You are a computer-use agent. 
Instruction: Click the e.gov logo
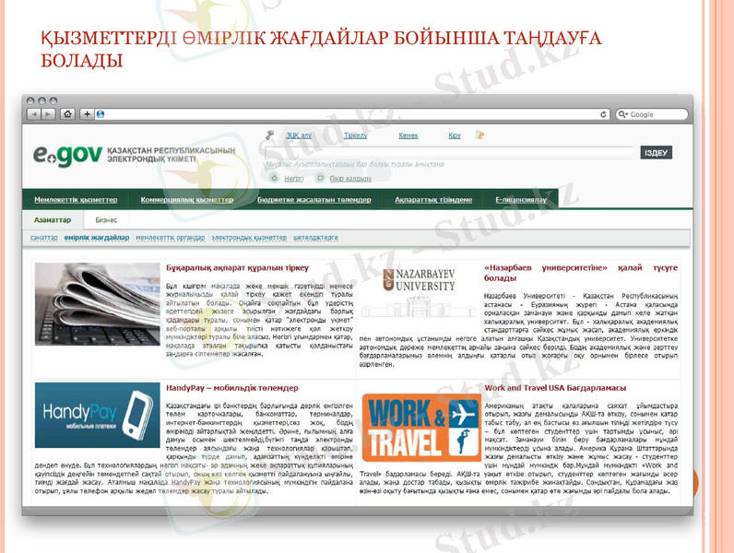coord(68,156)
